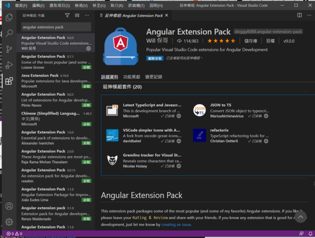315x238 pixels.
Task: Open the Search view in activity bar
Action: point(9,33)
